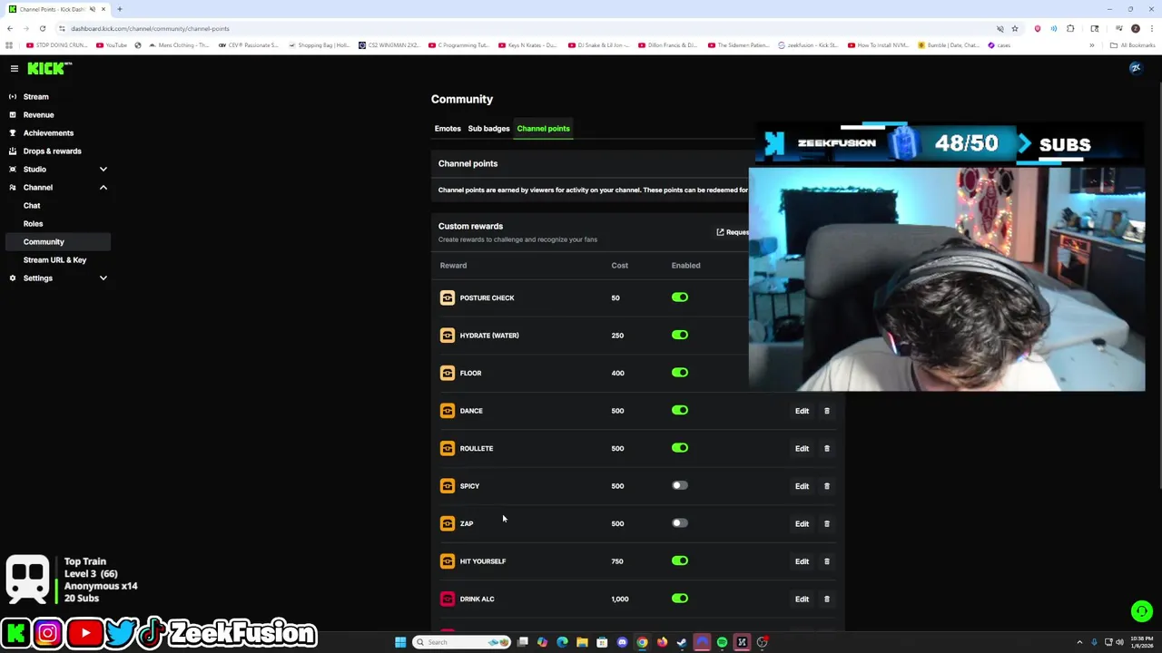Switch to the Emotes tab
Screen dimensions: 1162x653
pyautogui.click(x=448, y=128)
